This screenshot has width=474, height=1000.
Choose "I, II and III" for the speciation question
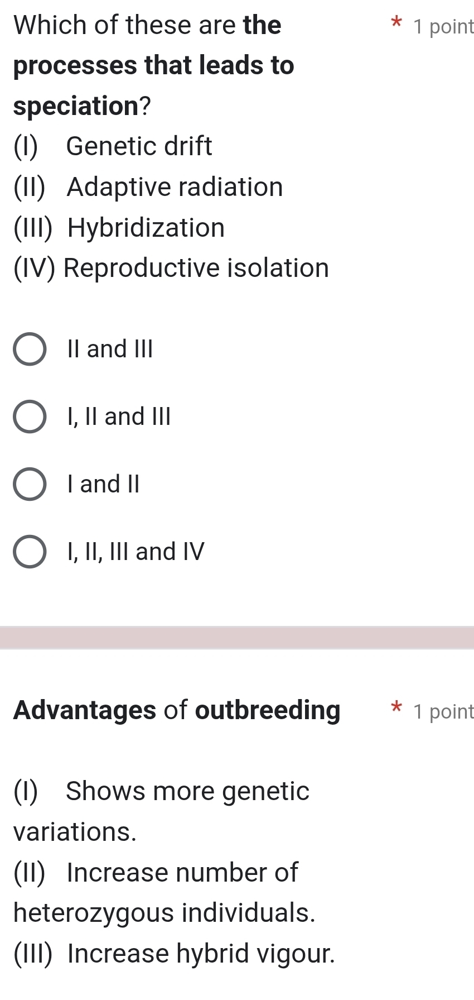(117, 415)
